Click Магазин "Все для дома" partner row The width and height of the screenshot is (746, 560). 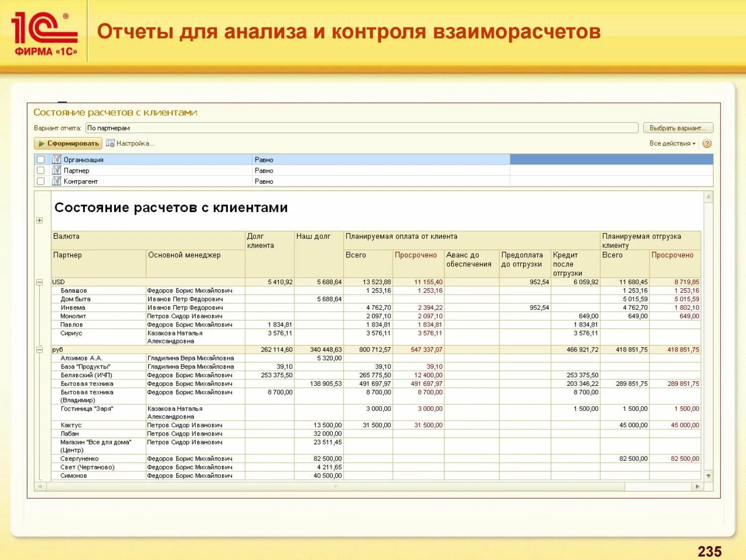[376, 447]
